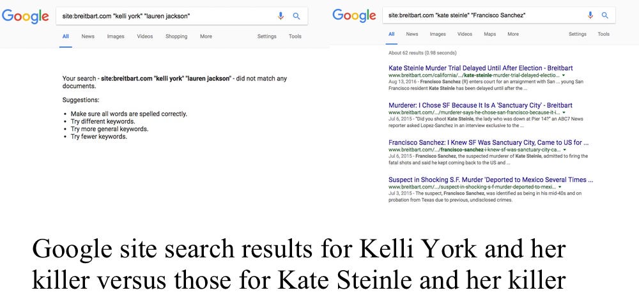639x304 pixels.
Task: Open Tools in the right search page
Action: [604, 34]
